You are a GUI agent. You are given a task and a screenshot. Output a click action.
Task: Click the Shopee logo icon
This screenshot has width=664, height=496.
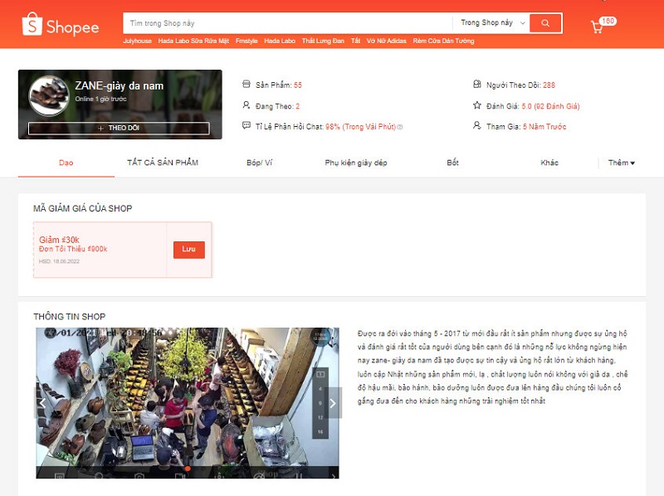pyautogui.click(x=32, y=26)
